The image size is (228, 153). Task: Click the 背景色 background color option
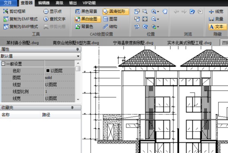click(84, 27)
